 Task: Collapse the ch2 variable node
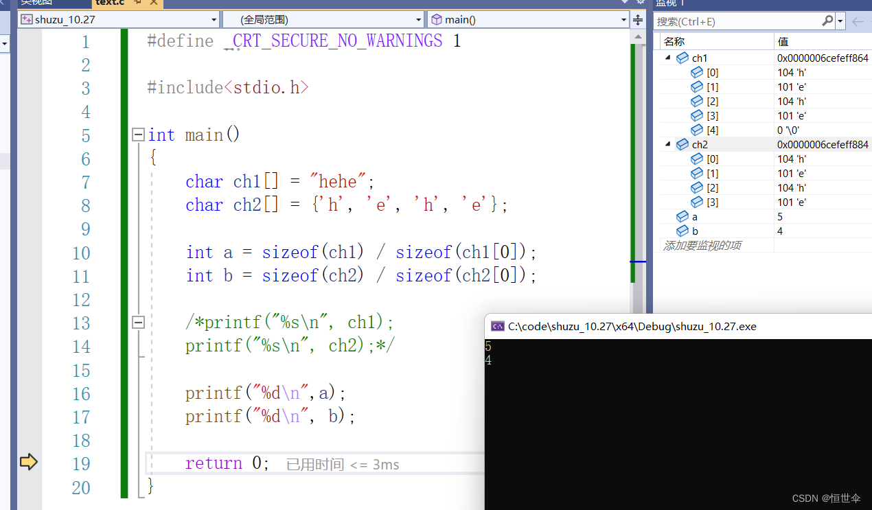click(668, 145)
